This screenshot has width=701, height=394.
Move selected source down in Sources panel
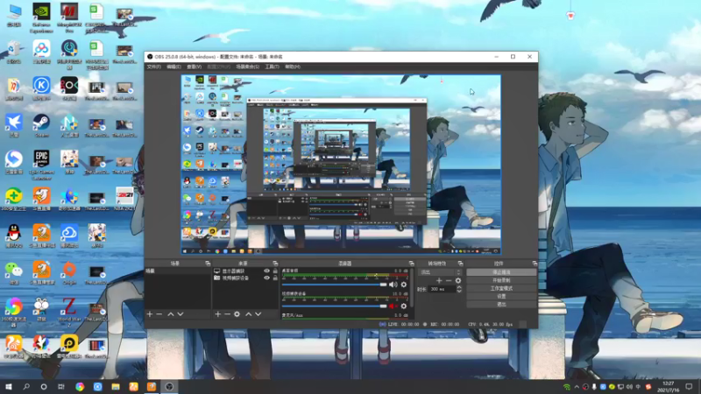coord(258,314)
